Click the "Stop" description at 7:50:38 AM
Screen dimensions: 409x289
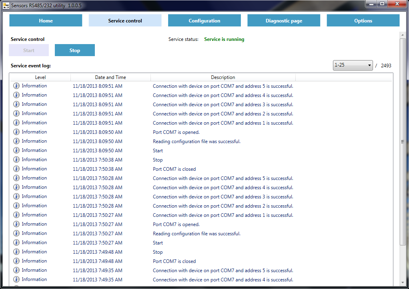click(158, 160)
